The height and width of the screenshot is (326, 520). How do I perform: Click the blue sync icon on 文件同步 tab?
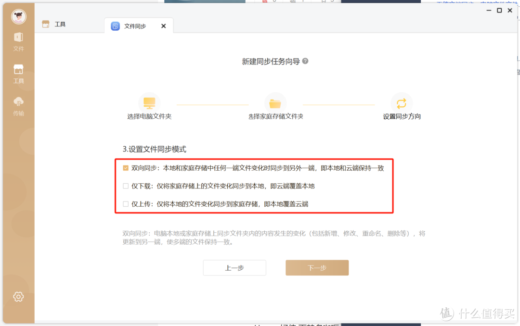click(x=114, y=25)
